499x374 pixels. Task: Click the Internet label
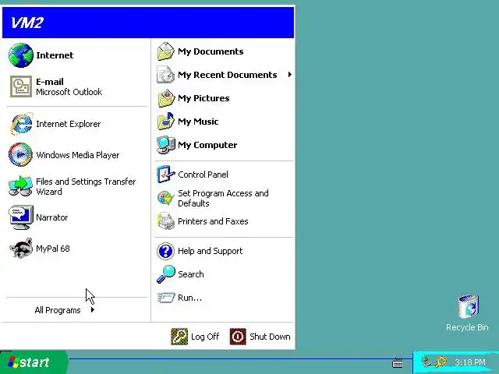click(x=55, y=55)
